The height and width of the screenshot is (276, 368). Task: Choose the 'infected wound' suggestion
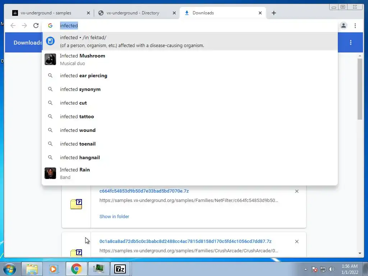(190, 130)
